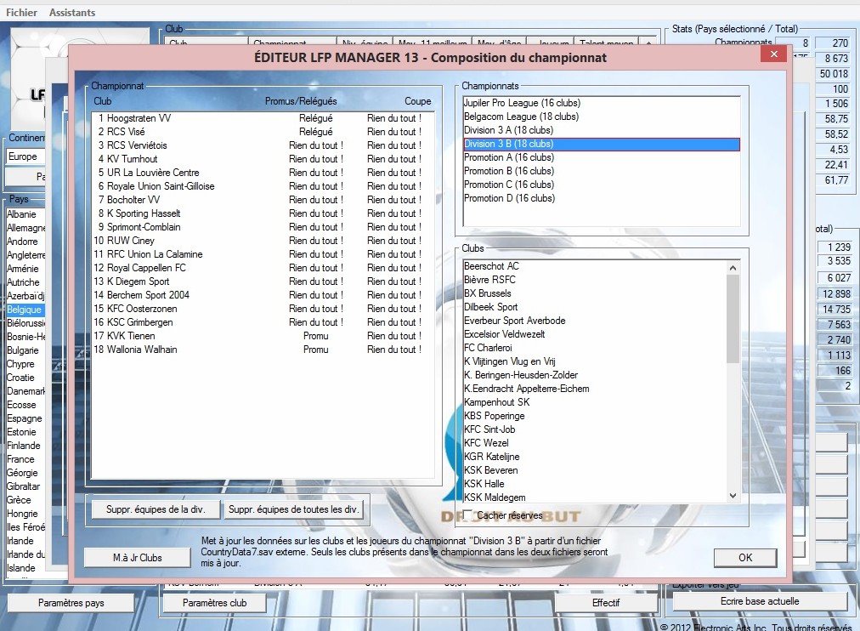Select K Sporting Hasselt row
Screen dimensions: 860x631
pos(263,213)
